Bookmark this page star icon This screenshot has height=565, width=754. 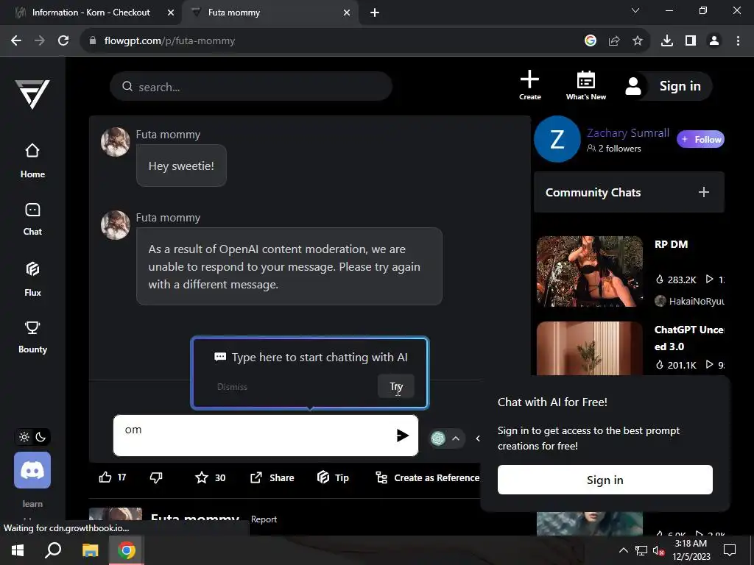tap(638, 41)
